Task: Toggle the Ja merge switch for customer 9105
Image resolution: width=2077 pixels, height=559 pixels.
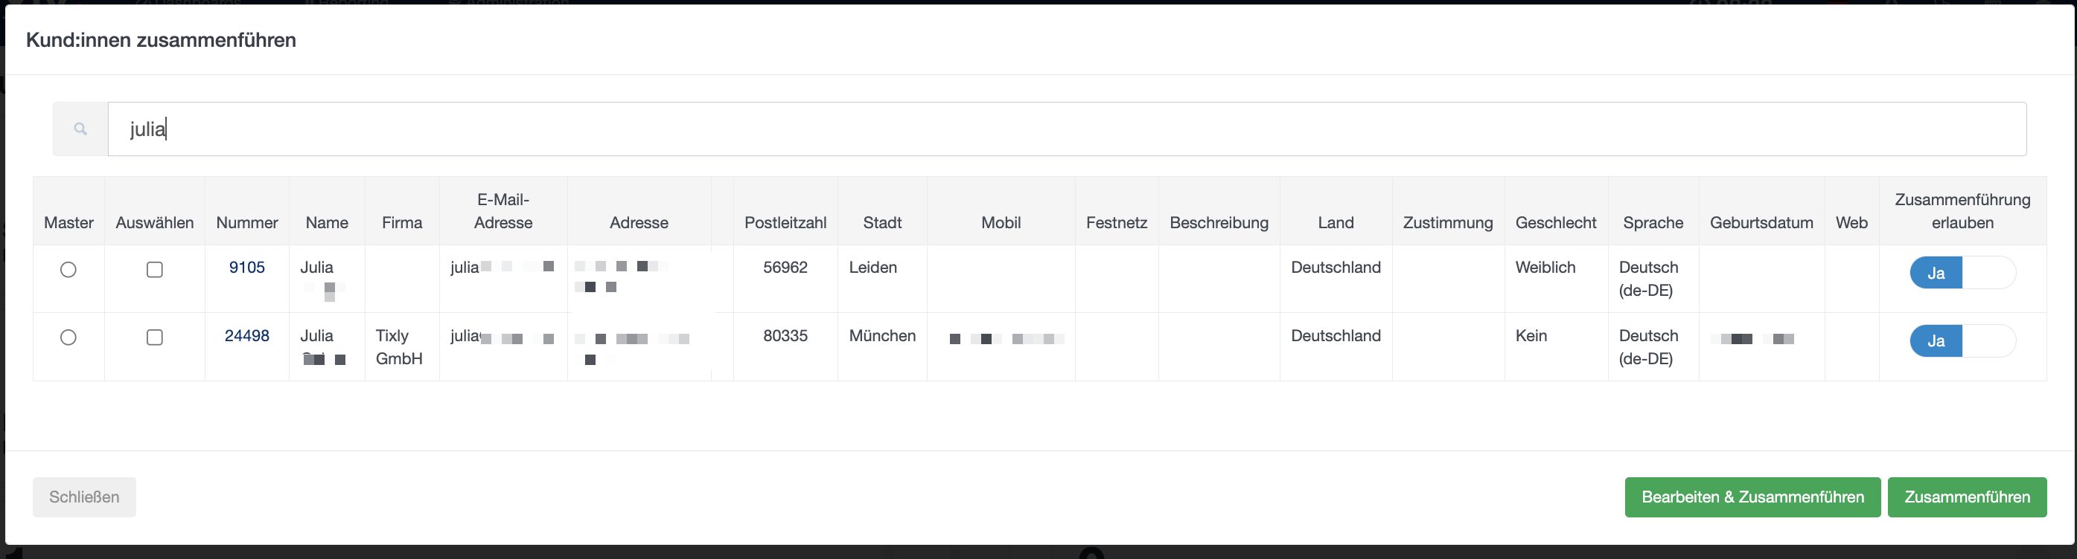Action: pyautogui.click(x=1962, y=273)
